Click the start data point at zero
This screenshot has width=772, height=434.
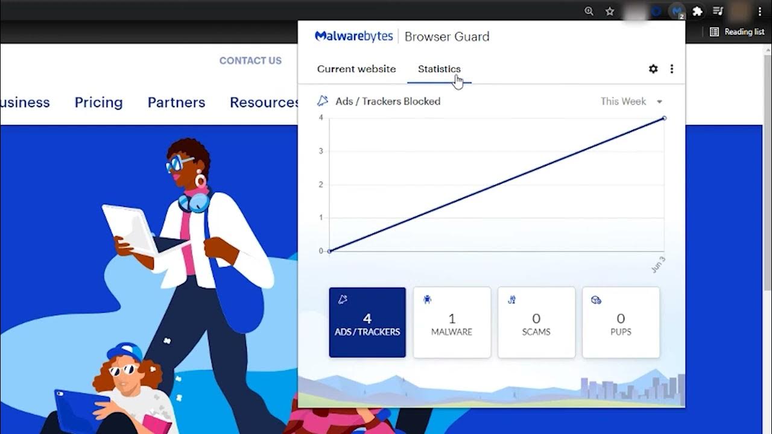tap(329, 251)
